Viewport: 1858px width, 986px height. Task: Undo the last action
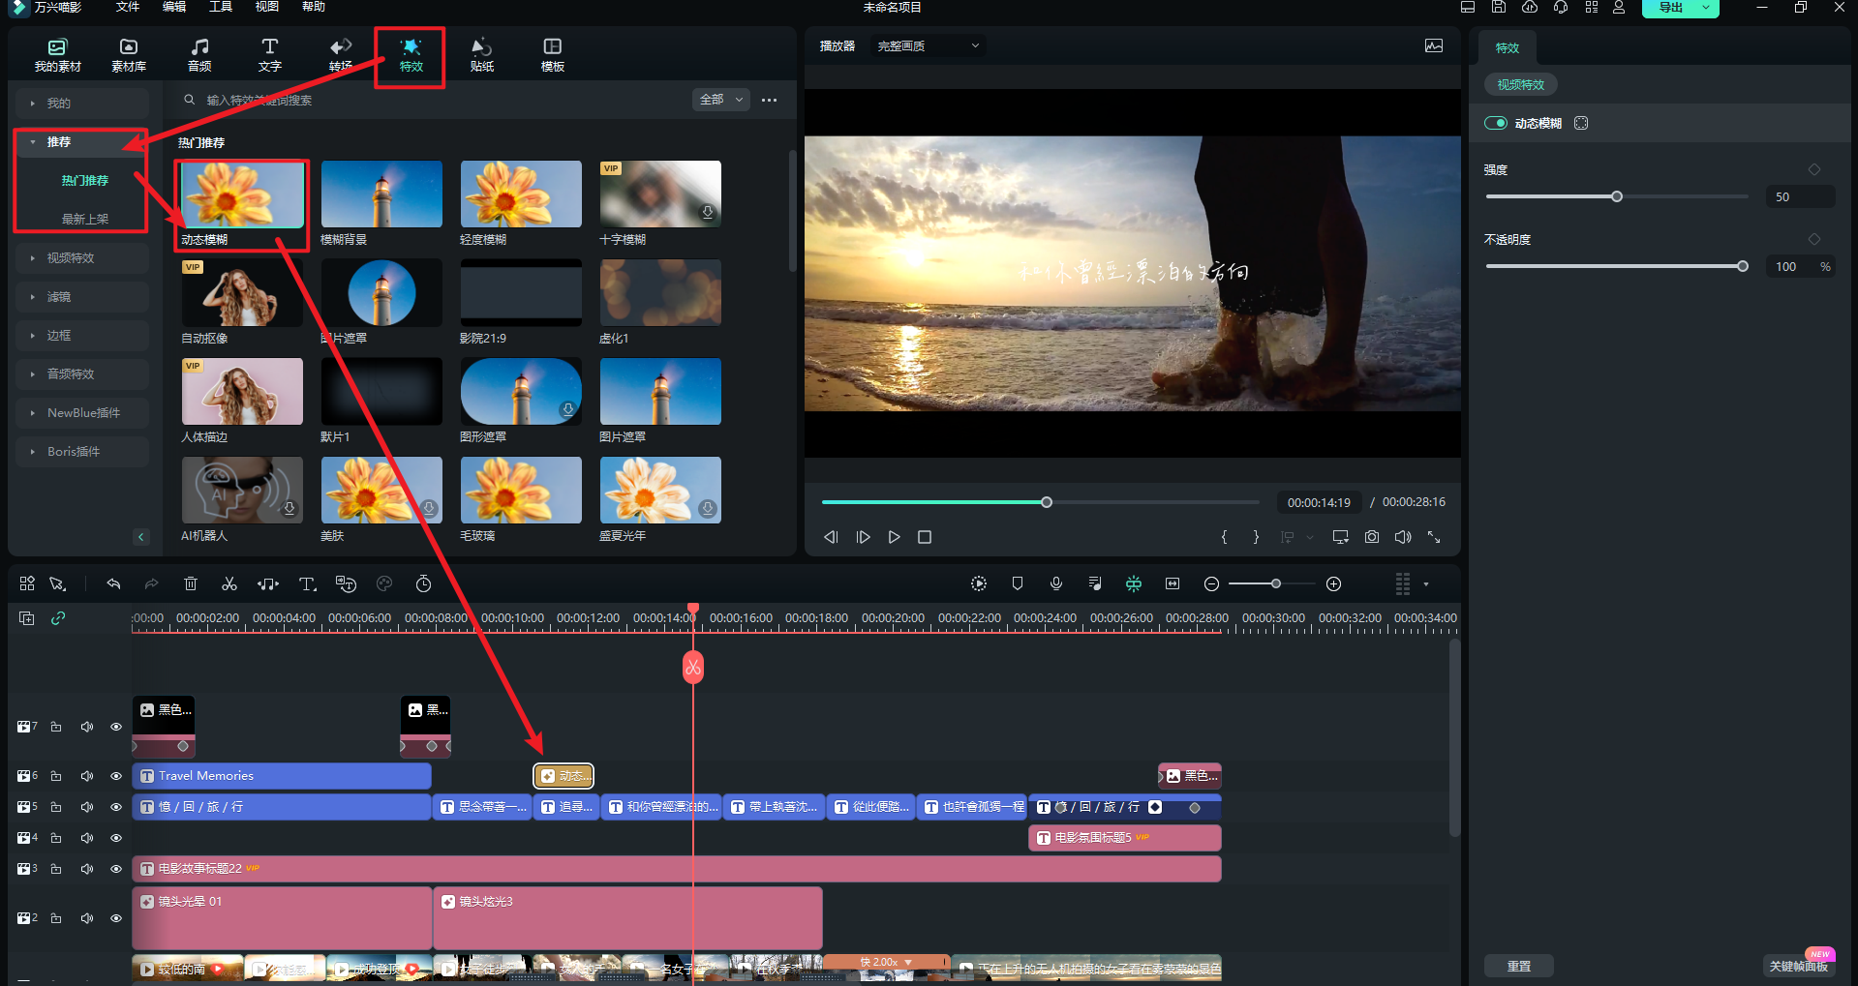113,583
